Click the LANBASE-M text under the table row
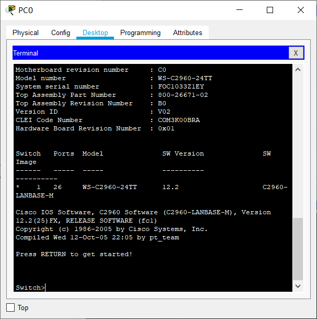The image size is (317, 319). (x=35, y=195)
